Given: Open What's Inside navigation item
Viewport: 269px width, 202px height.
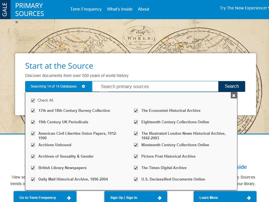Looking at the screenshot, I should click(120, 9).
